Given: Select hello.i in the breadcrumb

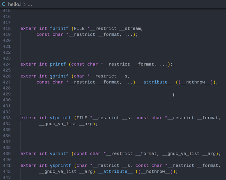Looking at the screenshot, I should click(15, 4).
